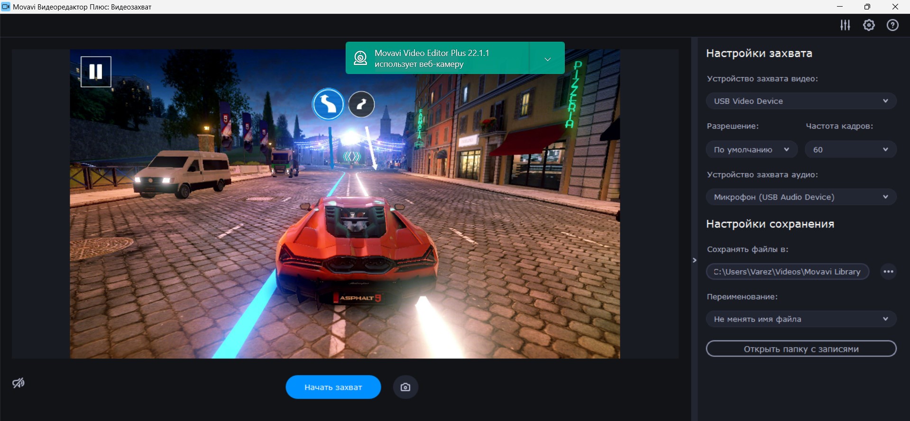Click the 'Частота кадров:' label

pos(839,126)
